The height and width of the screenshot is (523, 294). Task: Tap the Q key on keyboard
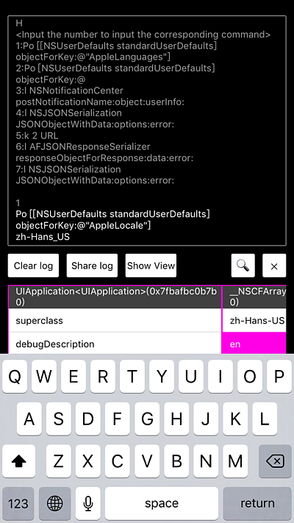pyautogui.click(x=15, y=376)
